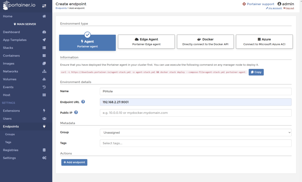
Task: Click the Public IP input field
Action: [x=196, y=113]
